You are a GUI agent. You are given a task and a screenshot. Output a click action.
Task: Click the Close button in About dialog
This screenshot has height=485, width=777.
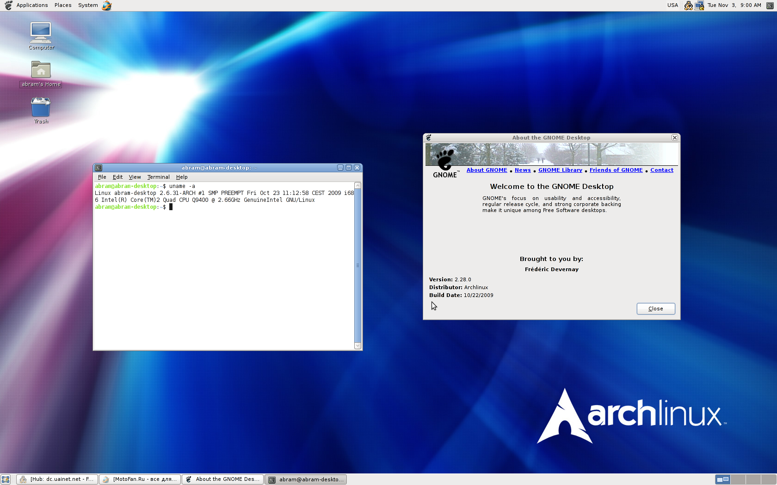click(x=656, y=309)
